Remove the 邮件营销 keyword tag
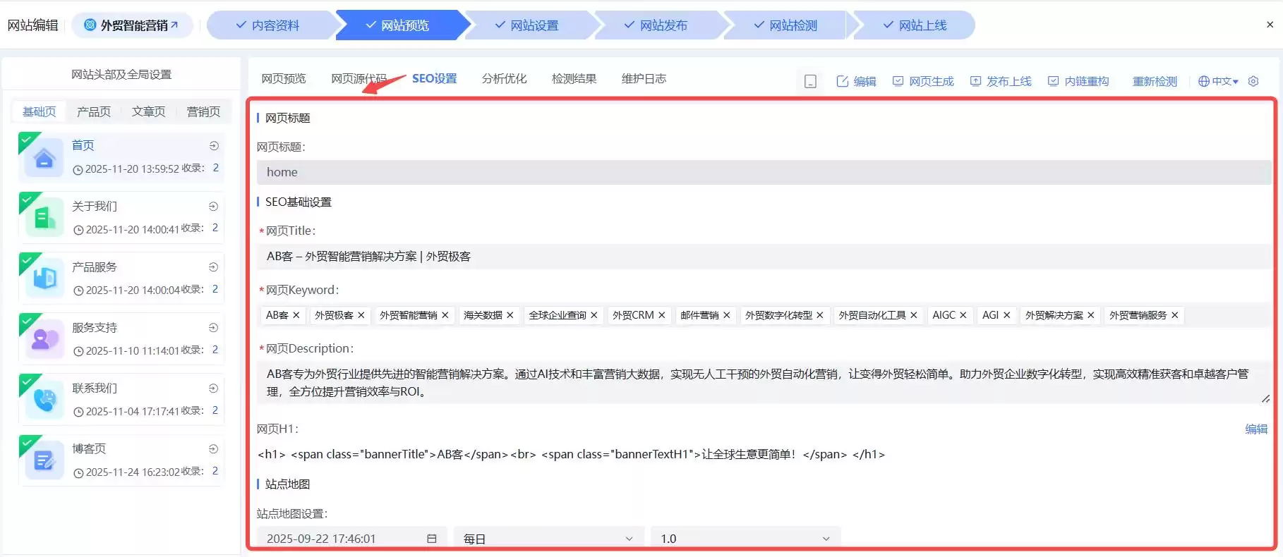 pyautogui.click(x=727, y=315)
